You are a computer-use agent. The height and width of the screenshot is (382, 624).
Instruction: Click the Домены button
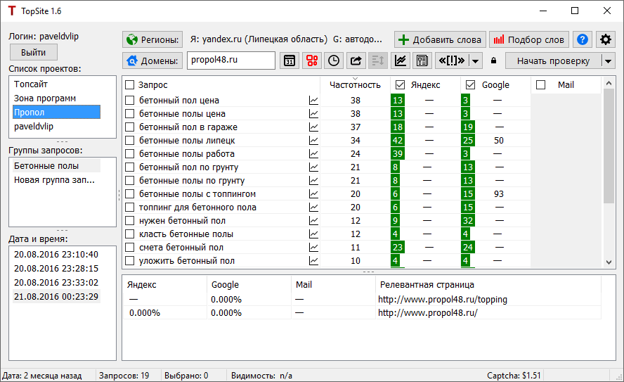(152, 61)
